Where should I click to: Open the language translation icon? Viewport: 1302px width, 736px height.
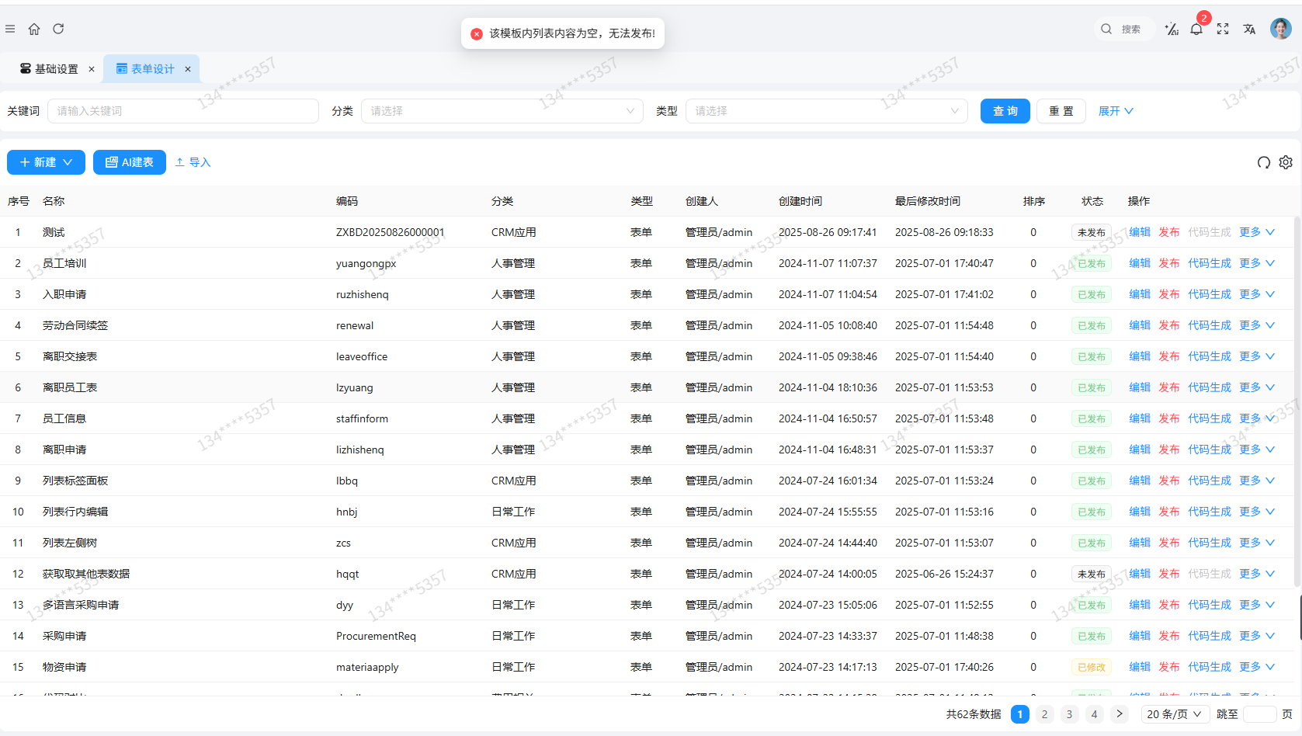point(1249,29)
